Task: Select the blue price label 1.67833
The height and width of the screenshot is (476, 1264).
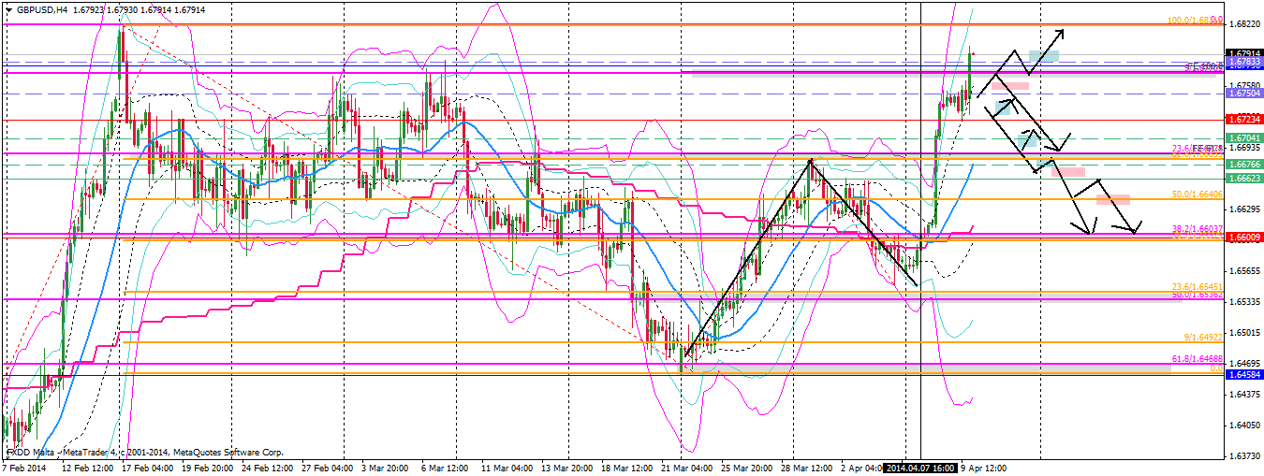Action: 1244,62
